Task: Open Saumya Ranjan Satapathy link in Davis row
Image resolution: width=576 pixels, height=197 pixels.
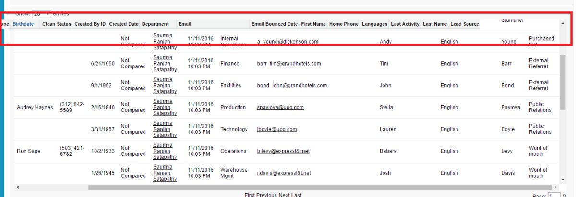Action: [165, 173]
